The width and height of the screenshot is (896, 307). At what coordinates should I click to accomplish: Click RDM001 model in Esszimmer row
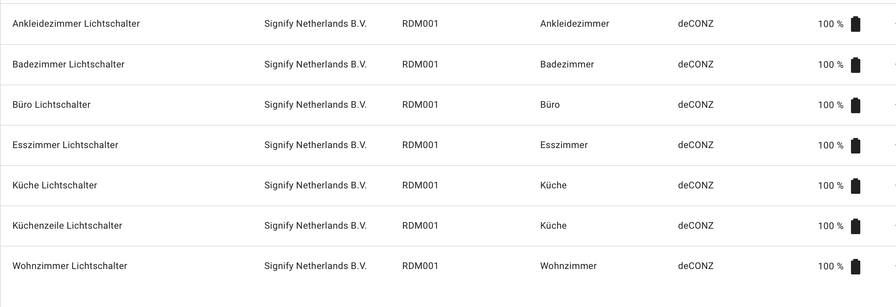(420, 145)
